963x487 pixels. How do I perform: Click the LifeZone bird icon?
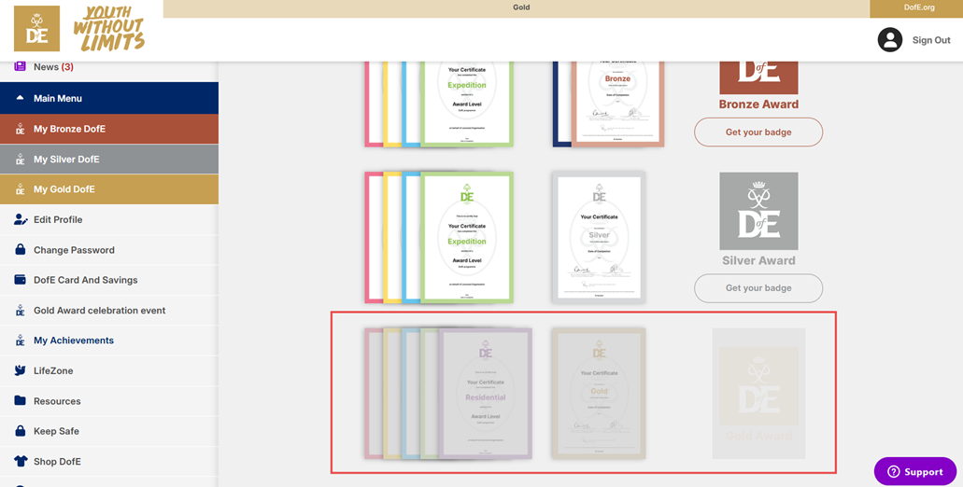coord(20,370)
